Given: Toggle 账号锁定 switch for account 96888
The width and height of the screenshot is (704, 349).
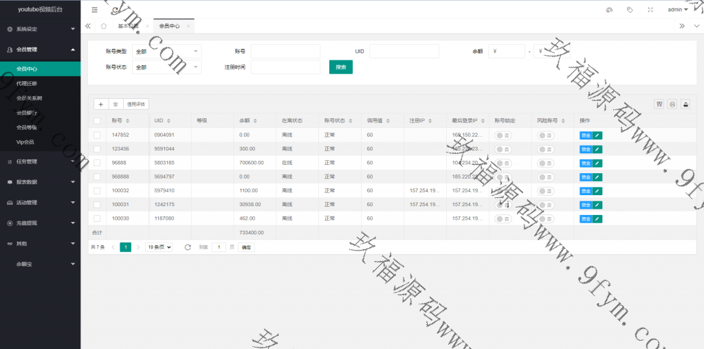Looking at the screenshot, I should [503, 163].
